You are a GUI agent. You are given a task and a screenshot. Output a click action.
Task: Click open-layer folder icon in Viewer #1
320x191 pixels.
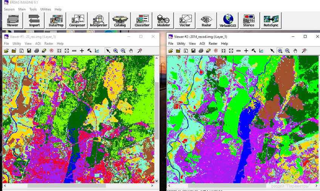click(x=6, y=51)
